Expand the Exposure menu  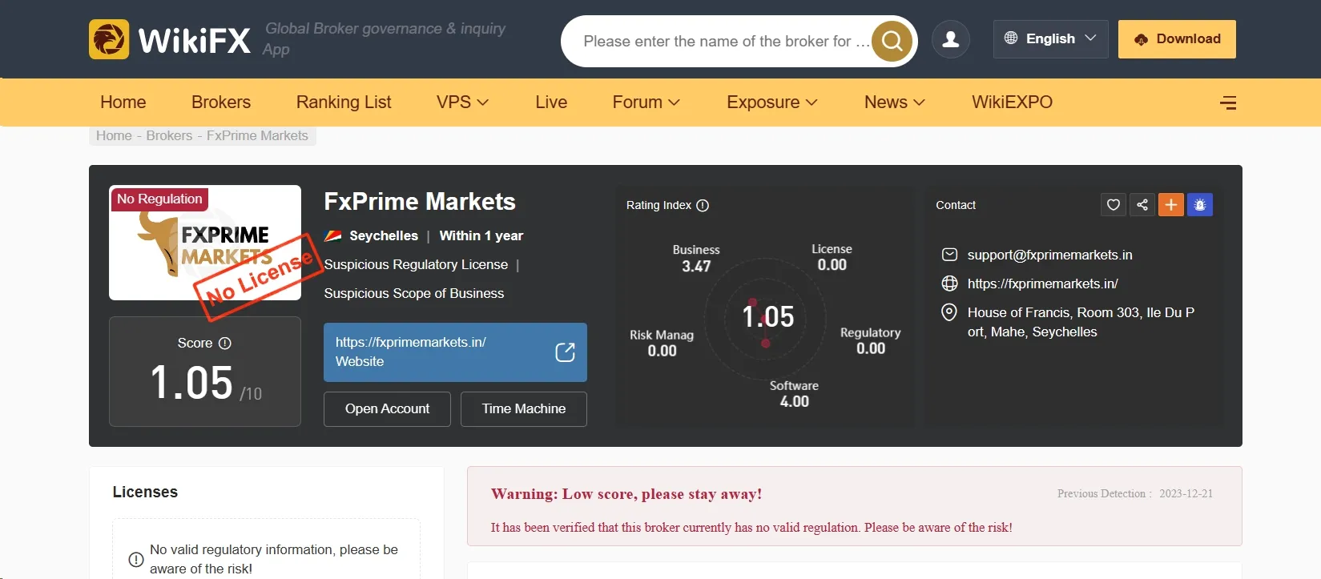[771, 103]
